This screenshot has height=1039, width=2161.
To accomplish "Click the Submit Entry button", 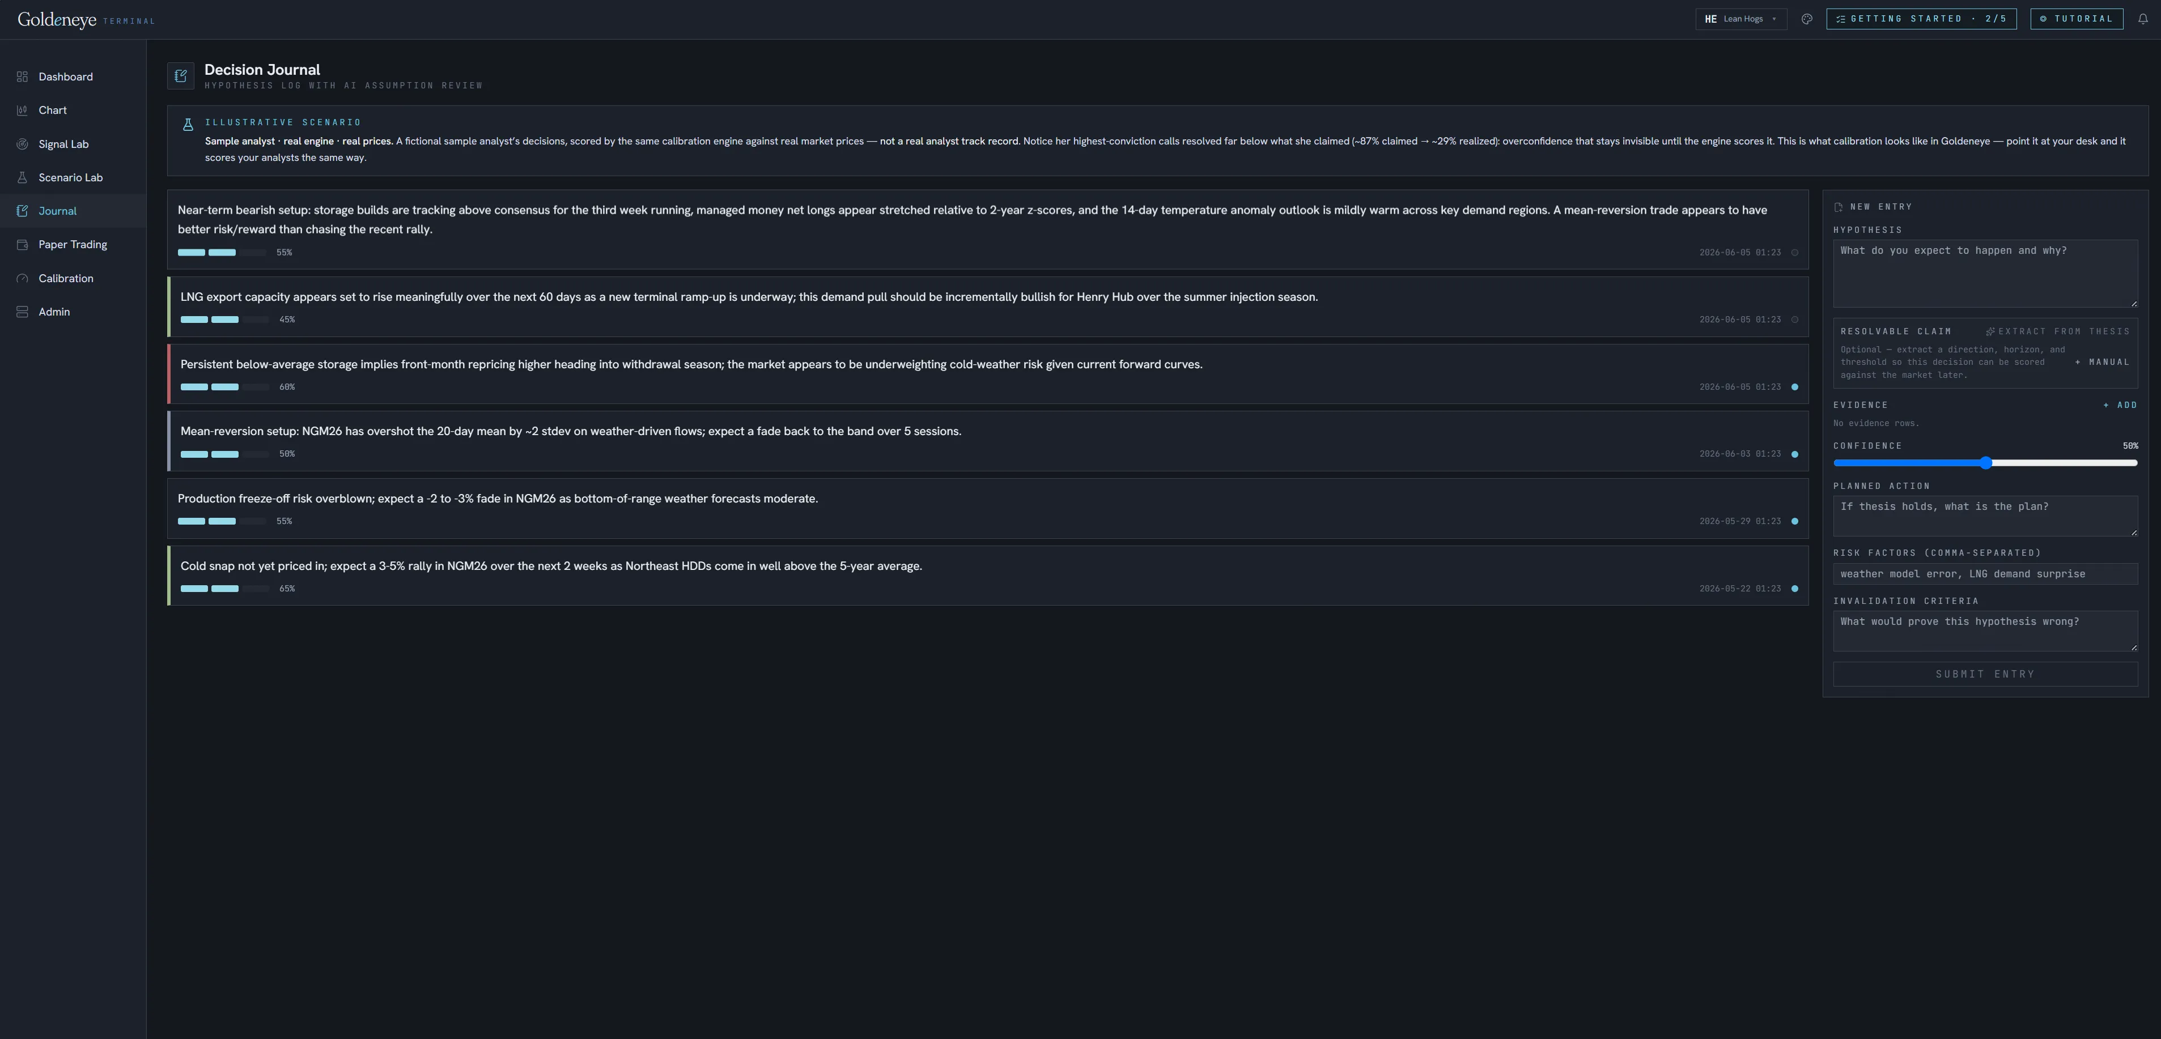I will click(x=1985, y=674).
